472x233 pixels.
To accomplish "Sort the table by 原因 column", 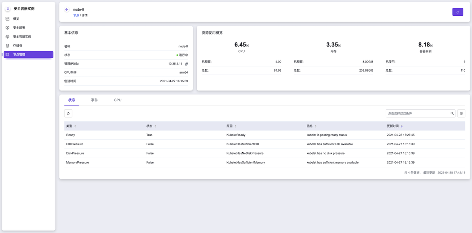I will (x=235, y=126).
